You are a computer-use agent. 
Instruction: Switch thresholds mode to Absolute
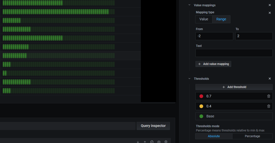click(x=214, y=136)
